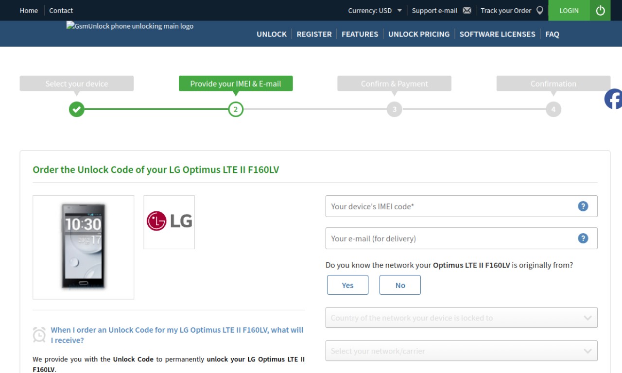
Task: Click the LG brand logo thumbnail
Action: pos(169,222)
